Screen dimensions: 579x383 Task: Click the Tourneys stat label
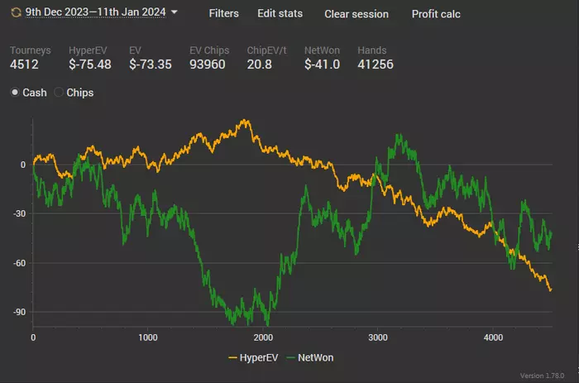(x=31, y=50)
